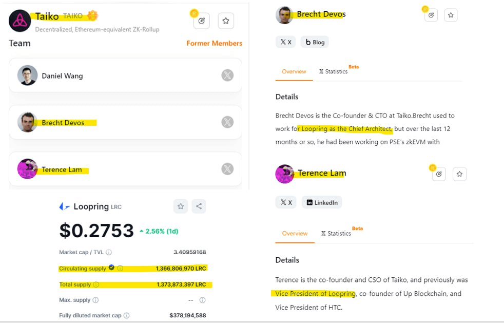This screenshot has height=323, width=504.
Task: Favorite Taiko with the star icon
Action: pyautogui.click(x=226, y=21)
